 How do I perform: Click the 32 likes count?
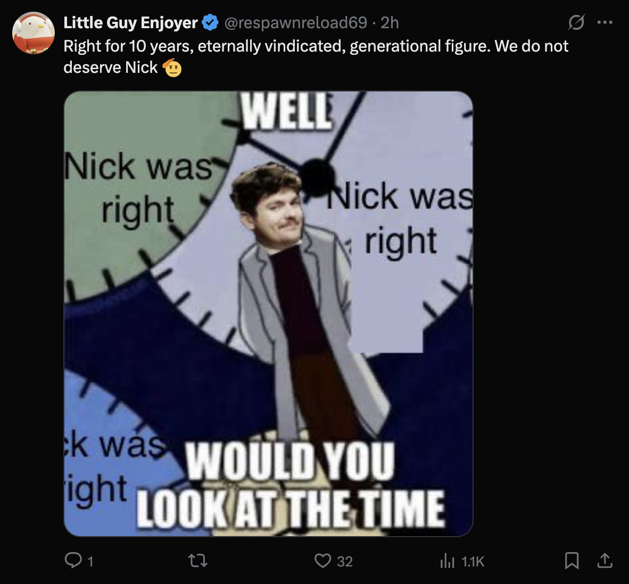[345, 561]
